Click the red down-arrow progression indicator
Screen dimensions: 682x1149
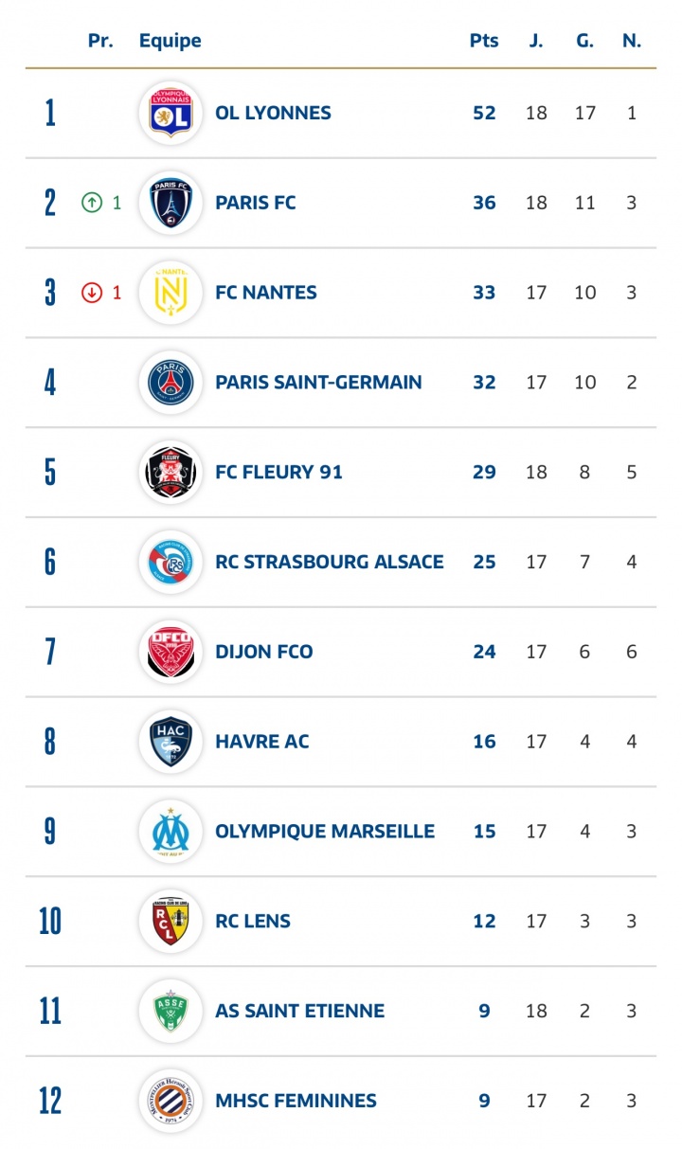pos(92,293)
